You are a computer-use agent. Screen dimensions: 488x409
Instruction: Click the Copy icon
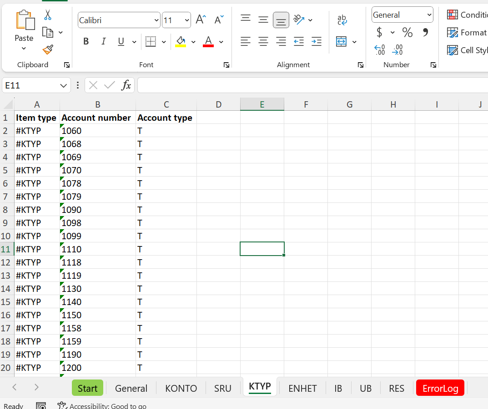(x=47, y=32)
